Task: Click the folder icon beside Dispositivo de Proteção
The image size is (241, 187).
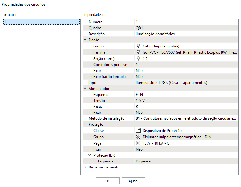Action: [x=138, y=131]
